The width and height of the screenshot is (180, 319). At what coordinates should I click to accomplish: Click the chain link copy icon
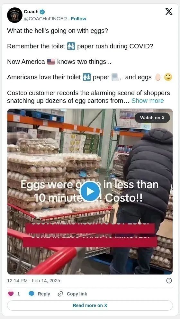[x=60, y=294]
